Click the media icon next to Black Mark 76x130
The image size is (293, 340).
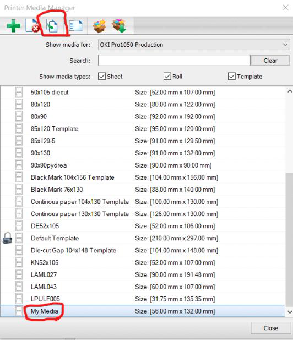19,189
